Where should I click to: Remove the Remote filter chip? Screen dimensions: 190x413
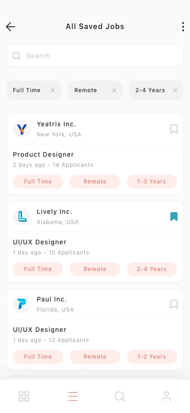[x=114, y=90]
